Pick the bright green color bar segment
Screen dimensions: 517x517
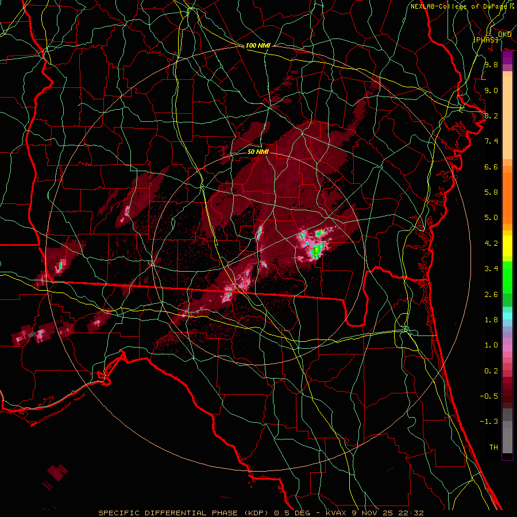507,277
